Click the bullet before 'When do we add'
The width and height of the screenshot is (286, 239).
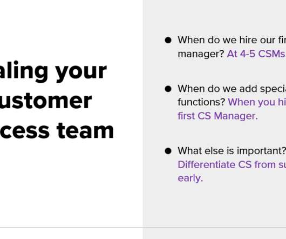coord(168,89)
